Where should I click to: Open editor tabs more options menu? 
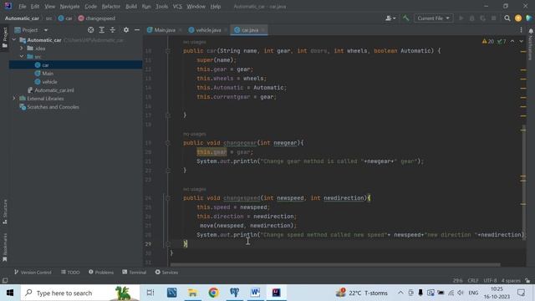click(521, 30)
